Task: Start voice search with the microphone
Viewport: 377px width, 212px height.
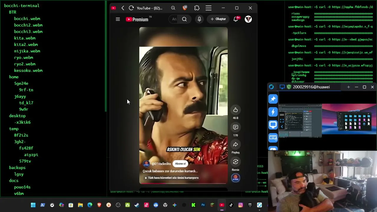Action: coord(199,19)
